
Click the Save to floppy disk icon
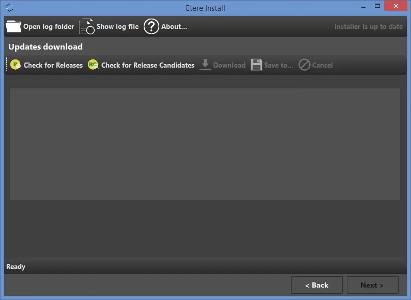click(256, 65)
